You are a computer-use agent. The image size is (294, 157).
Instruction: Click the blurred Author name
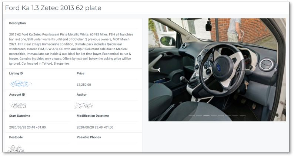[83, 106]
